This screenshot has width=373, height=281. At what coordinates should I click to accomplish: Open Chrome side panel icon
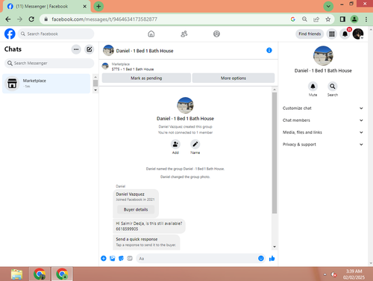(342, 19)
